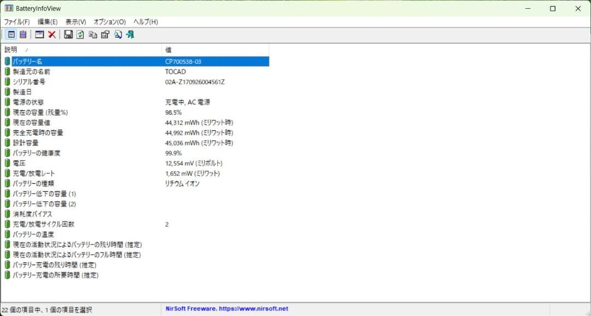Exit the app via the exit-door icon
Viewport: 591px width, 316px height.
click(131, 34)
